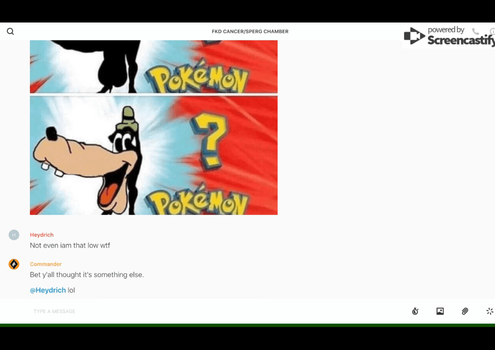Open the @Heydrich mention

pos(48,290)
